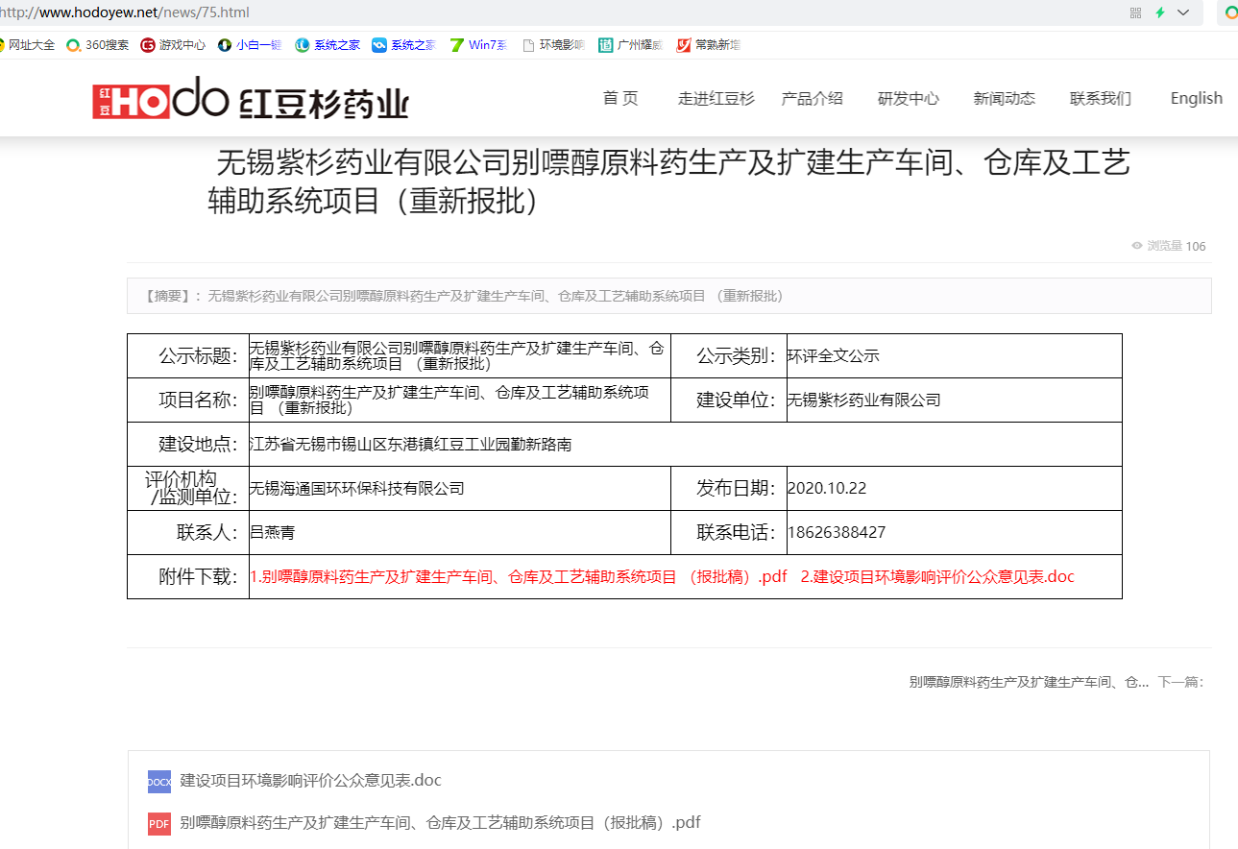Image resolution: width=1238 pixels, height=849 pixels.
Task: Open 联系我们 menu item
Action: coord(1101,98)
